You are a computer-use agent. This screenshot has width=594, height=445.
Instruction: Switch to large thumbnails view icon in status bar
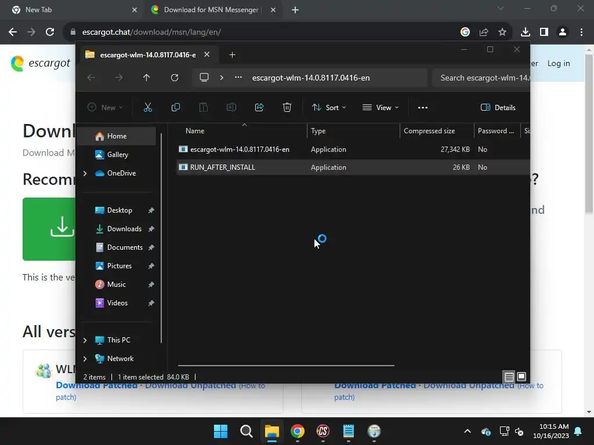(x=521, y=377)
